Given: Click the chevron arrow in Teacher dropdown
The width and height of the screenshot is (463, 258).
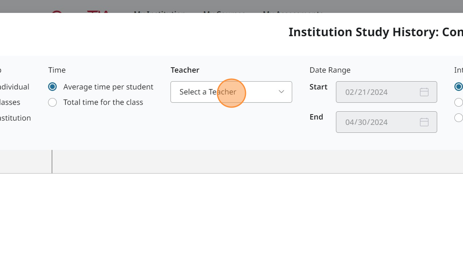Looking at the screenshot, I should [x=282, y=92].
